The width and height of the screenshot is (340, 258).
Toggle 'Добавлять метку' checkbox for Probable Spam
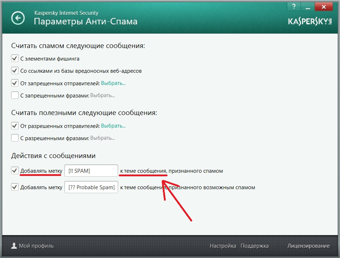pyautogui.click(x=15, y=187)
